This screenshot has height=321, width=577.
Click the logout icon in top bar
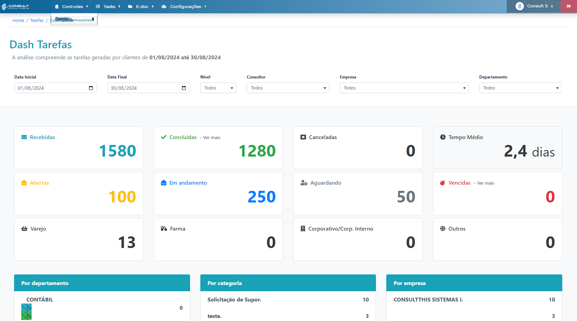coord(568,6)
